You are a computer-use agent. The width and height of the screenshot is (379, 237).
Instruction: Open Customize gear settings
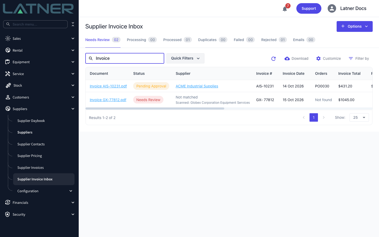point(318,58)
